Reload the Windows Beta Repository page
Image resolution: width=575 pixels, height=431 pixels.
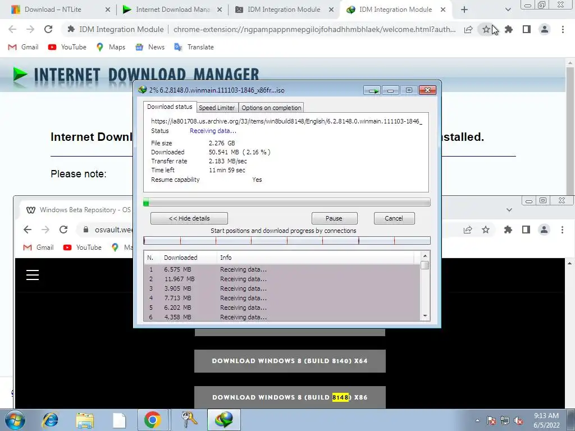click(63, 230)
